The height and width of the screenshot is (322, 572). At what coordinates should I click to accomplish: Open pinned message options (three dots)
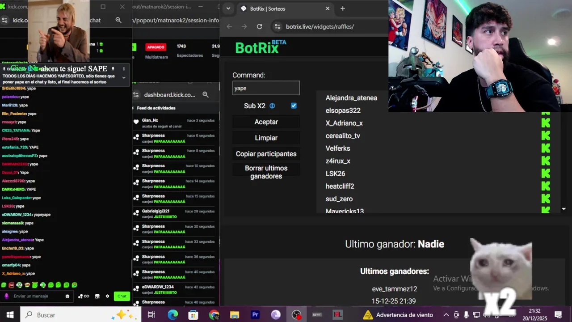124,69
